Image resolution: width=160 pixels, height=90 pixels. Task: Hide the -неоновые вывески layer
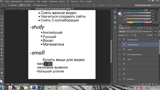tap(119, 44)
